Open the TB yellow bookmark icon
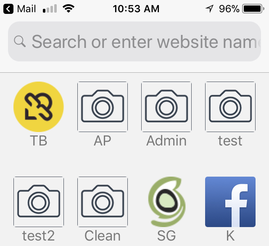Screen dimensions: 269x246 (x=39, y=107)
